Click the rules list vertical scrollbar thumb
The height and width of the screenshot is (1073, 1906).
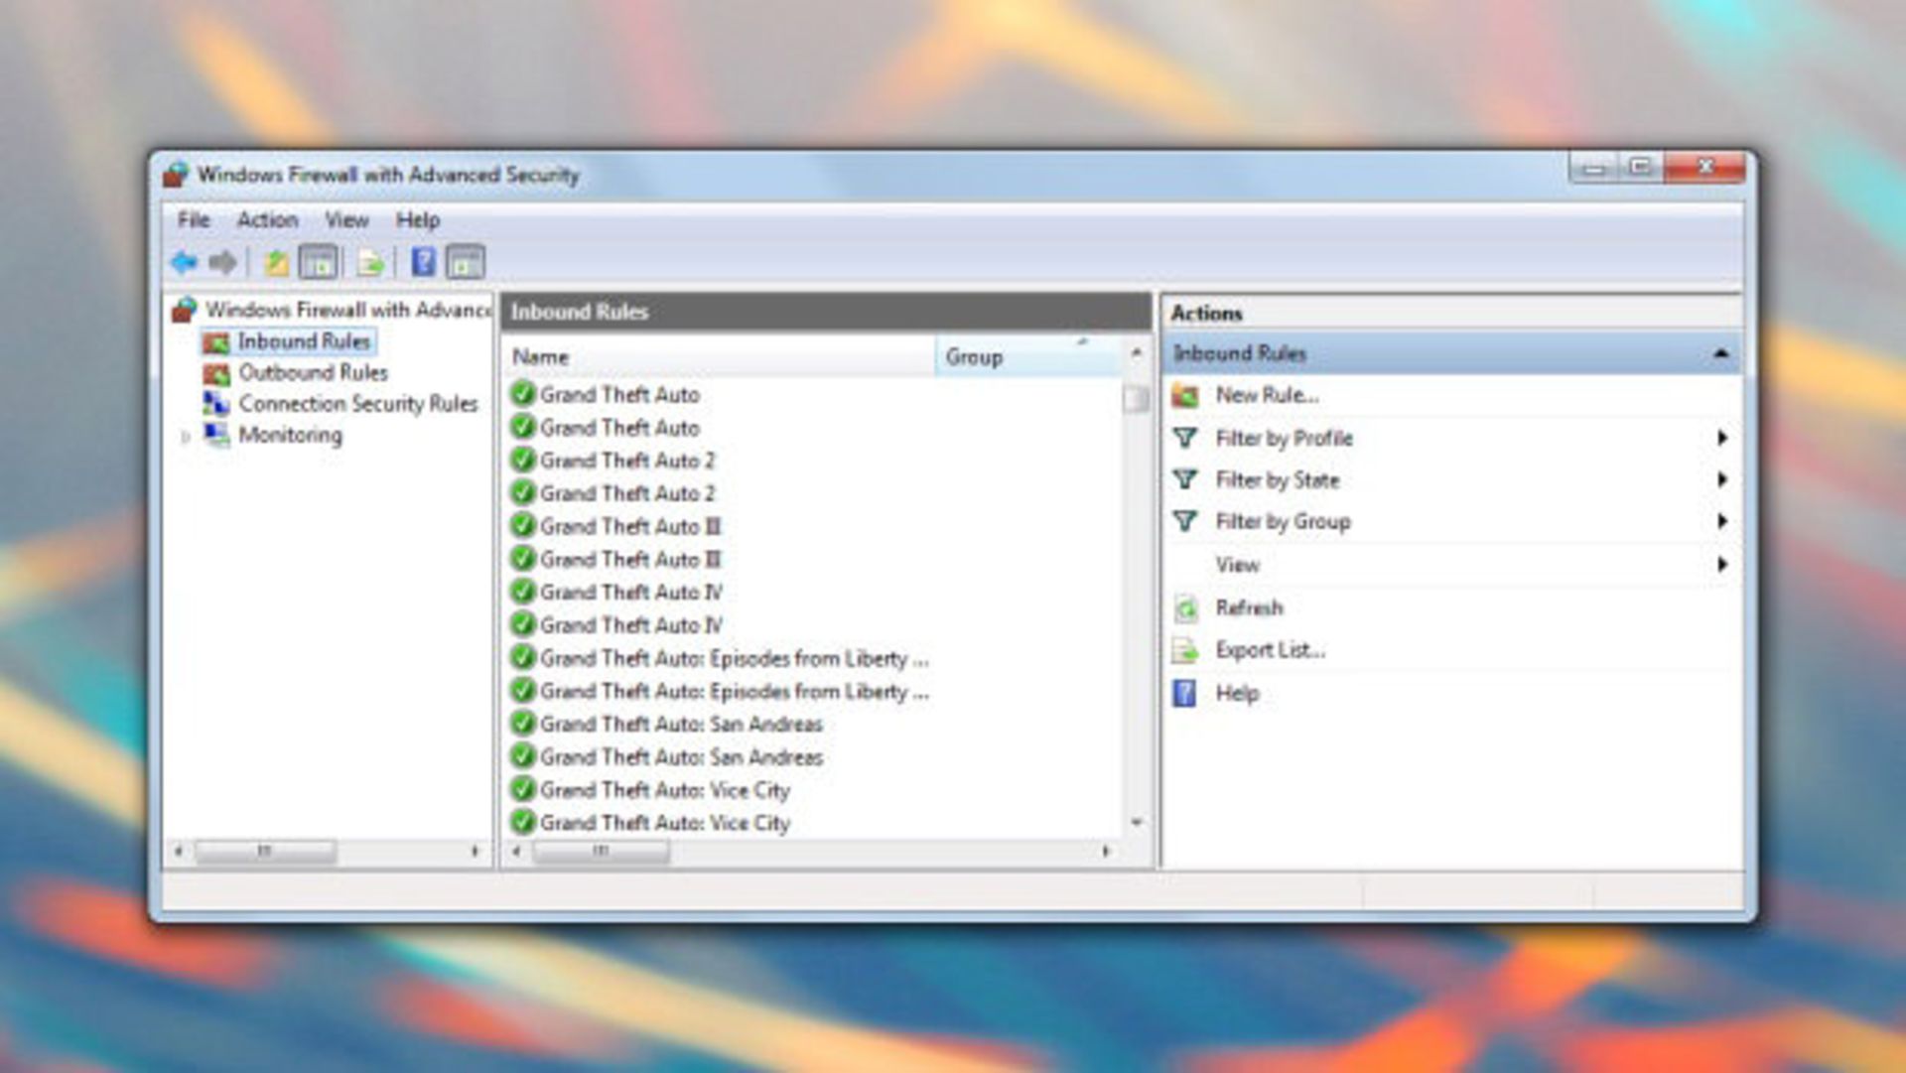(1136, 399)
